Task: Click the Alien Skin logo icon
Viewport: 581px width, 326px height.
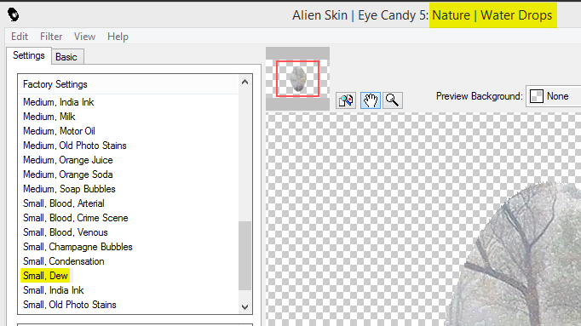Action: [x=14, y=14]
